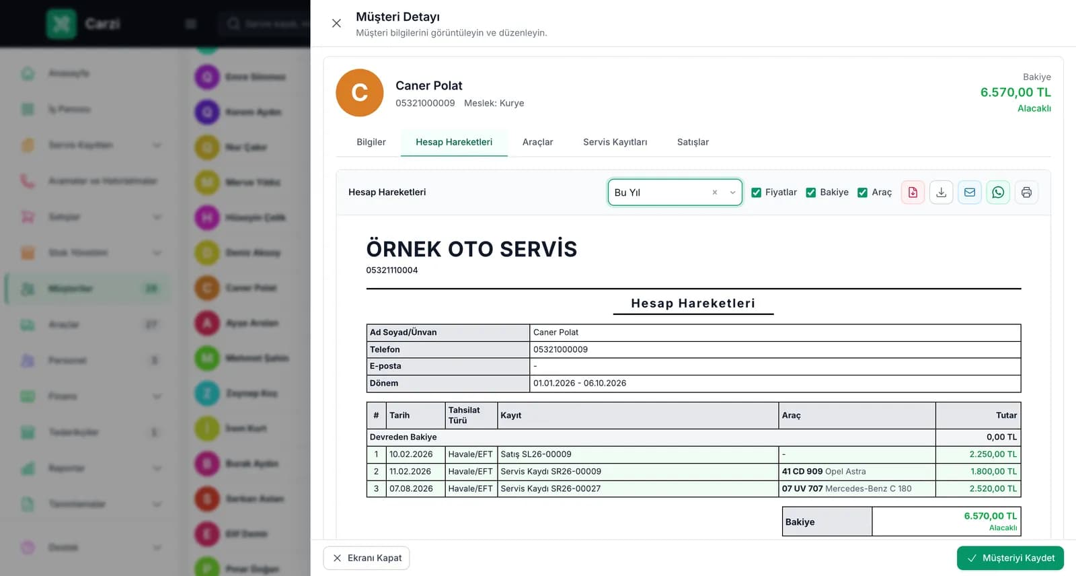Go to Servis Kayıtları tab
1076x576 pixels.
[615, 142]
